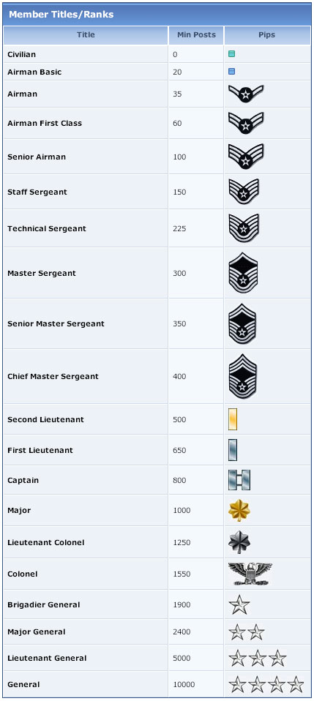The height and width of the screenshot is (701, 314).
Task: Click the Staff Sergeant chevron insignia
Action: click(x=244, y=192)
